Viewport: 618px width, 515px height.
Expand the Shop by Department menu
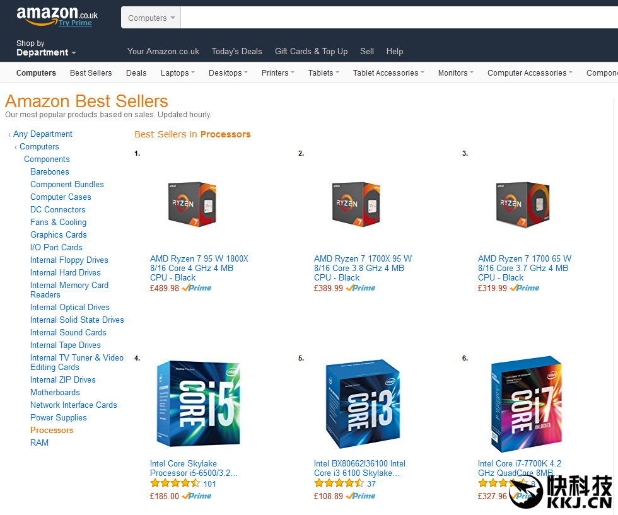[46, 48]
